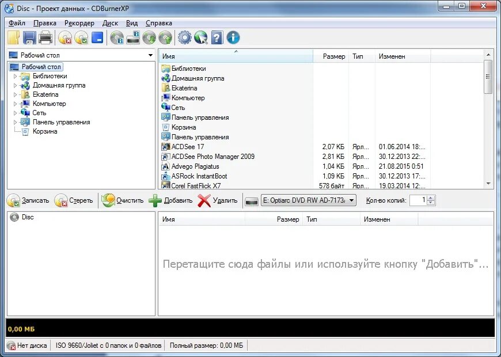Select Домашняя группа in the file list

click(x=198, y=78)
